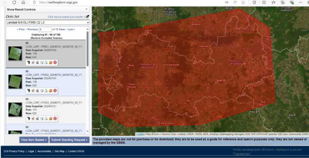
Task: Go to the Previous results page
Action: (x=32, y=29)
